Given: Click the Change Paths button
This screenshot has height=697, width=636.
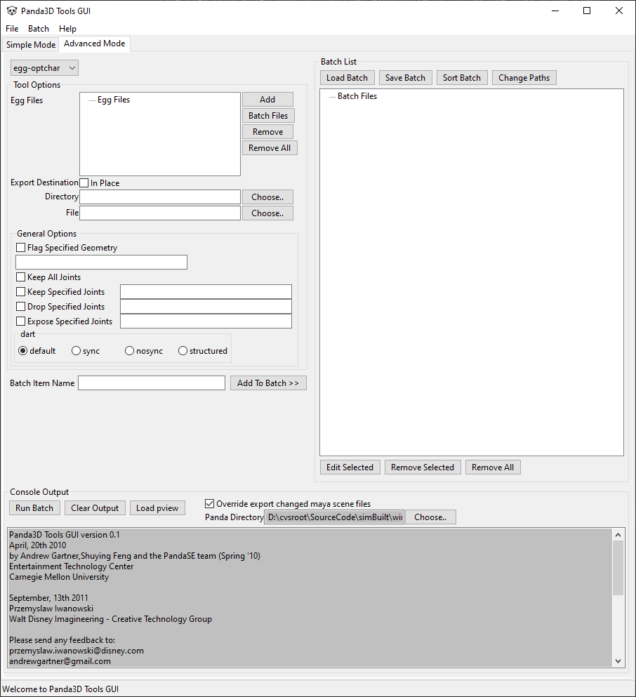Looking at the screenshot, I should click(x=524, y=77).
